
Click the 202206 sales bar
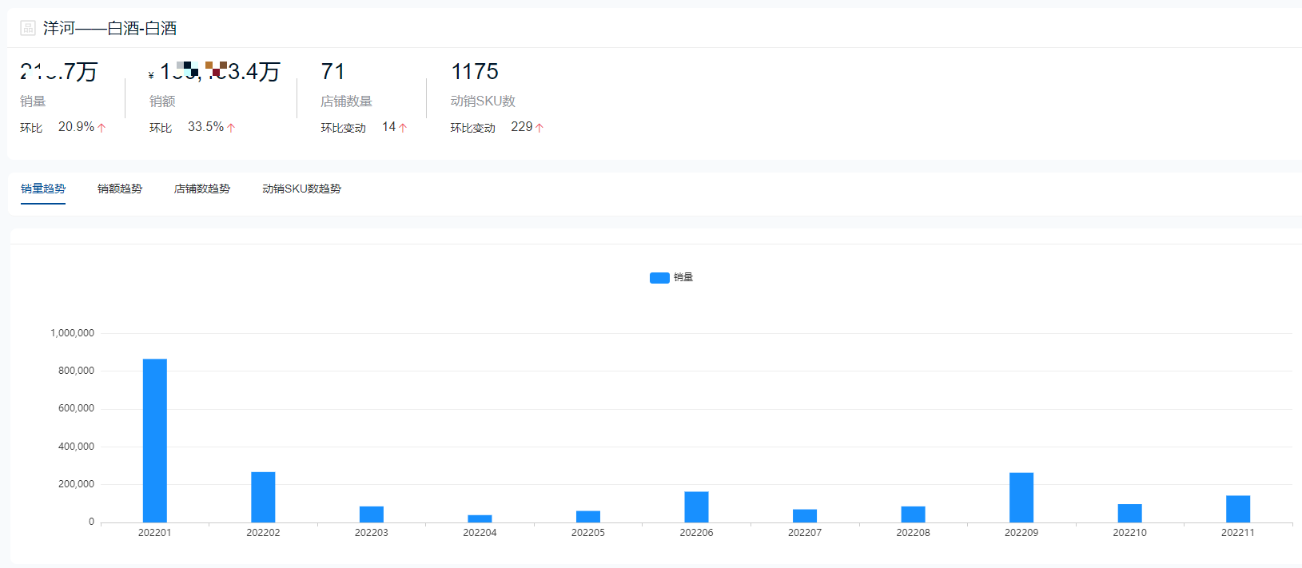click(696, 506)
